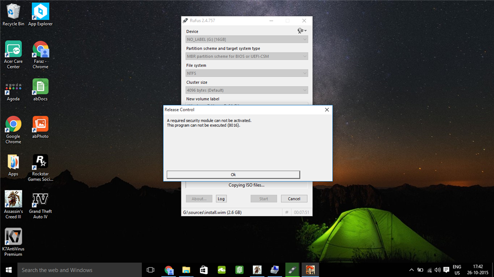Image resolution: width=494 pixels, height=277 pixels.
Task: Open the abDocs desktop shortcut
Action: point(41,90)
